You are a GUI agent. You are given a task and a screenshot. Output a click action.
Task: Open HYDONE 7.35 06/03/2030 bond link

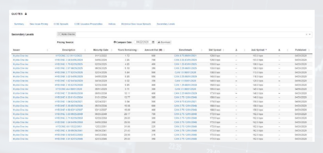tap(69, 93)
